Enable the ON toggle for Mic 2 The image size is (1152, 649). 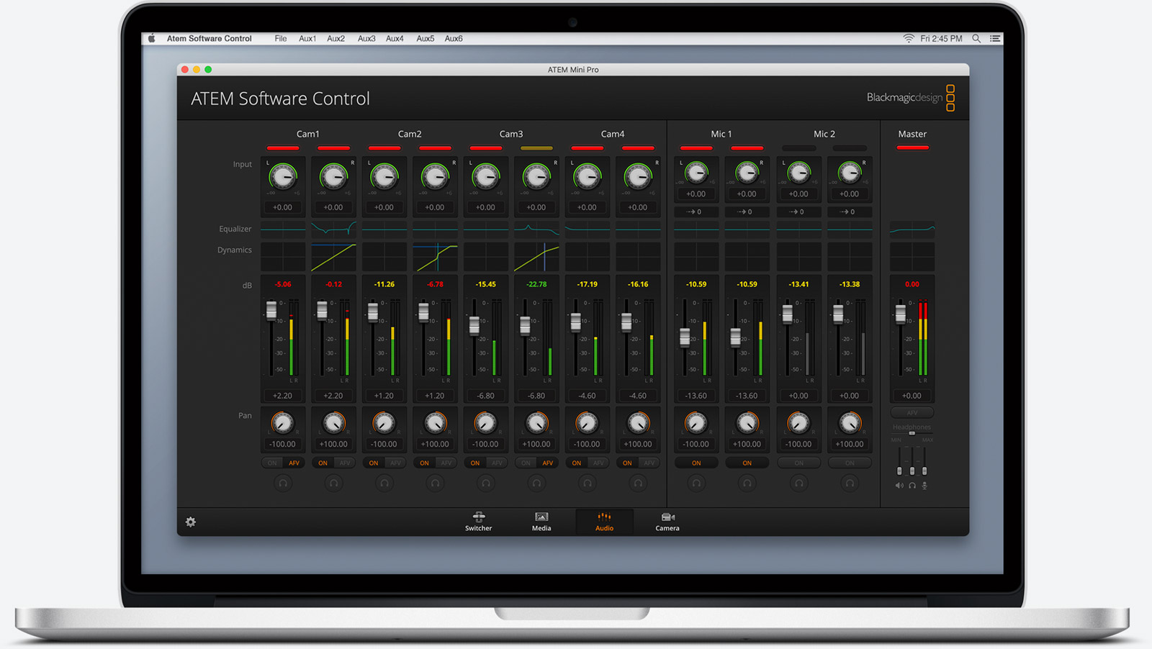pos(799,463)
